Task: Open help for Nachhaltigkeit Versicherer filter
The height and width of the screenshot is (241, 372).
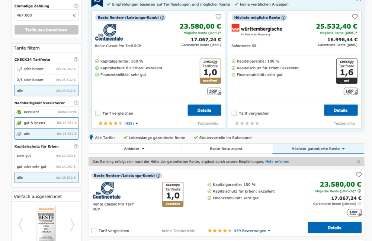Action: pyautogui.click(x=76, y=103)
